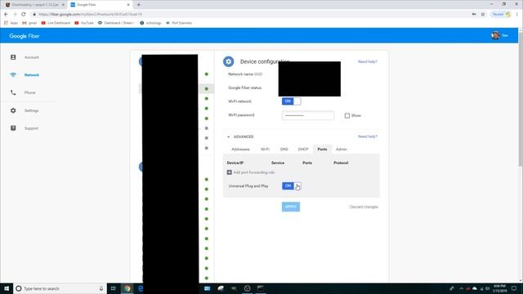Click the Protocol column header
Screen dimensions: 523x294
[341, 163]
